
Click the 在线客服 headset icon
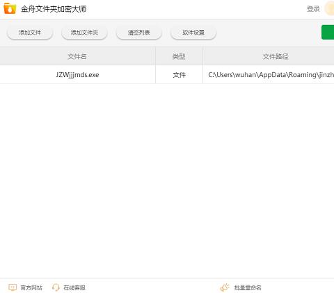56,287
